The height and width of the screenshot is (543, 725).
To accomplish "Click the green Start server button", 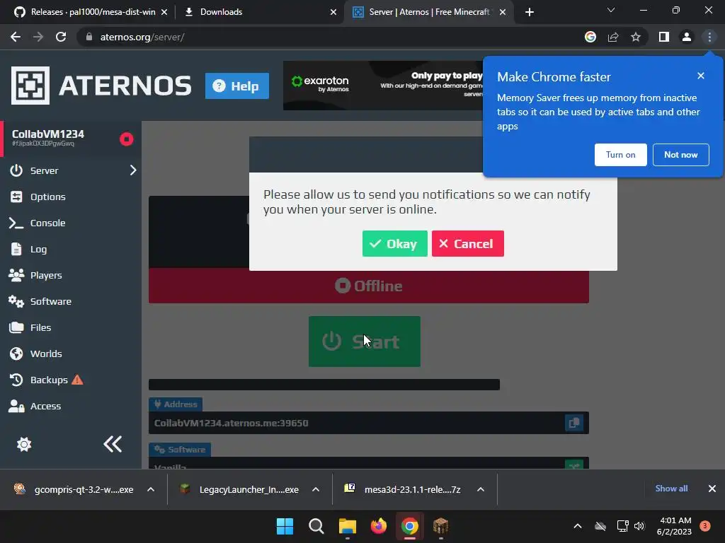I will tap(365, 341).
